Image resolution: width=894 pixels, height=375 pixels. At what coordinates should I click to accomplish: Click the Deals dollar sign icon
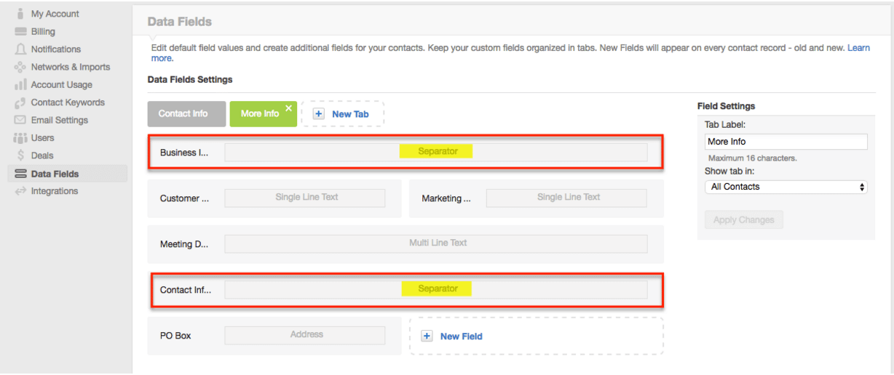[x=21, y=156]
